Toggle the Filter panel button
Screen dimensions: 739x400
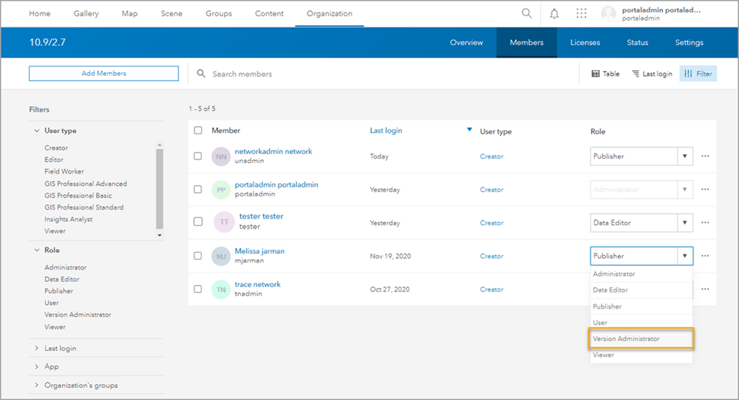point(698,74)
